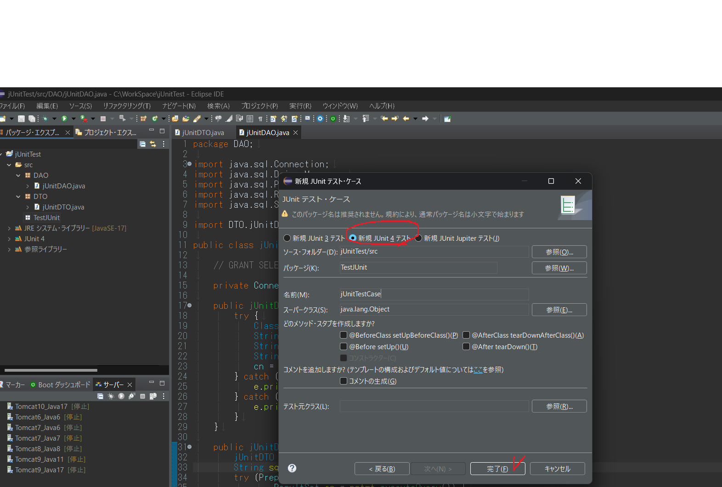This screenshot has width=722, height=487.
Task: Click < 戻る(B) button in dialog
Action: click(382, 469)
